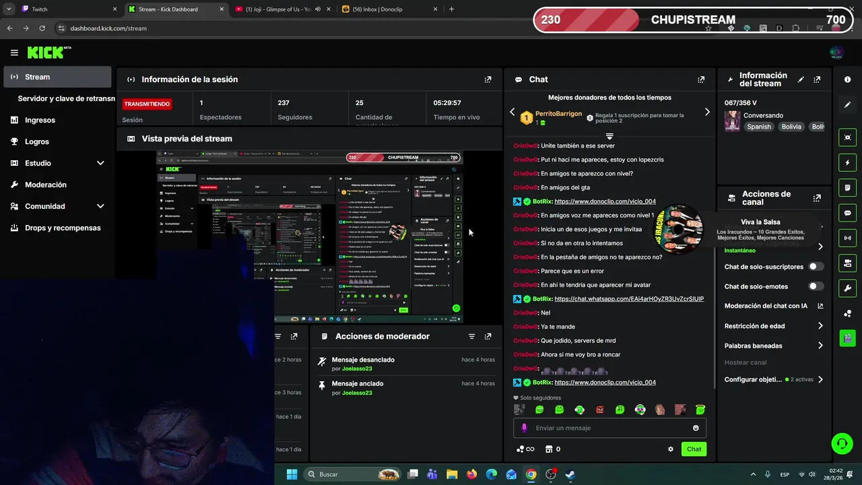
Task: Open the emoji picker in message box
Action: (x=696, y=428)
